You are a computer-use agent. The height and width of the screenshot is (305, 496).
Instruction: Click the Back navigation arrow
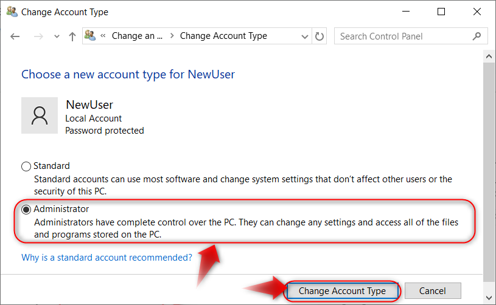[x=16, y=36]
